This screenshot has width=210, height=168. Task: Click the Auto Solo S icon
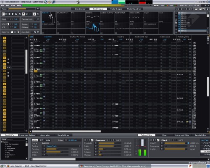[35, 32]
